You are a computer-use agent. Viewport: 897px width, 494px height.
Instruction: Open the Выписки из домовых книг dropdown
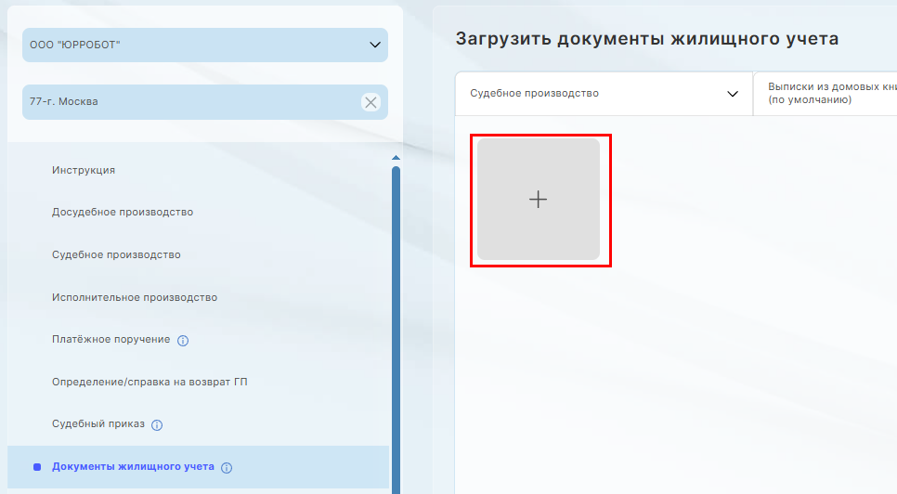click(x=826, y=94)
